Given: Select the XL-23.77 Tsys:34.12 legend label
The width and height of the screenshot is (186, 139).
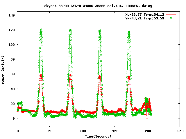Looking at the screenshot, I should pos(145,14).
